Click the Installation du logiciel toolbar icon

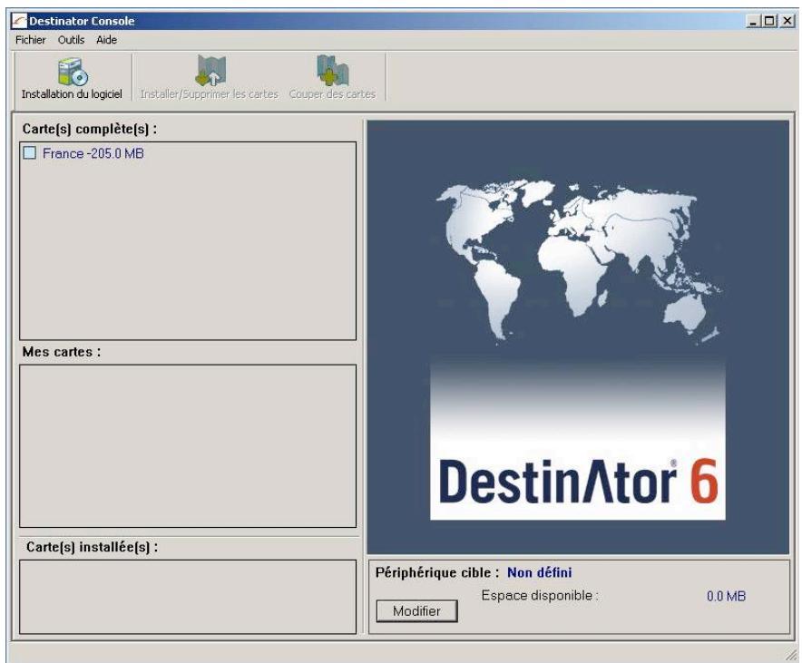coord(73,72)
